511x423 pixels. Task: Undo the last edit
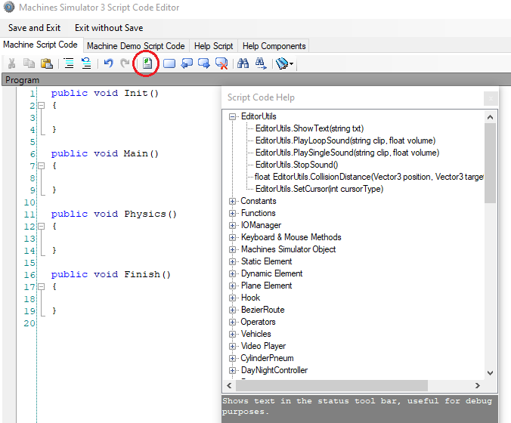tap(108, 63)
